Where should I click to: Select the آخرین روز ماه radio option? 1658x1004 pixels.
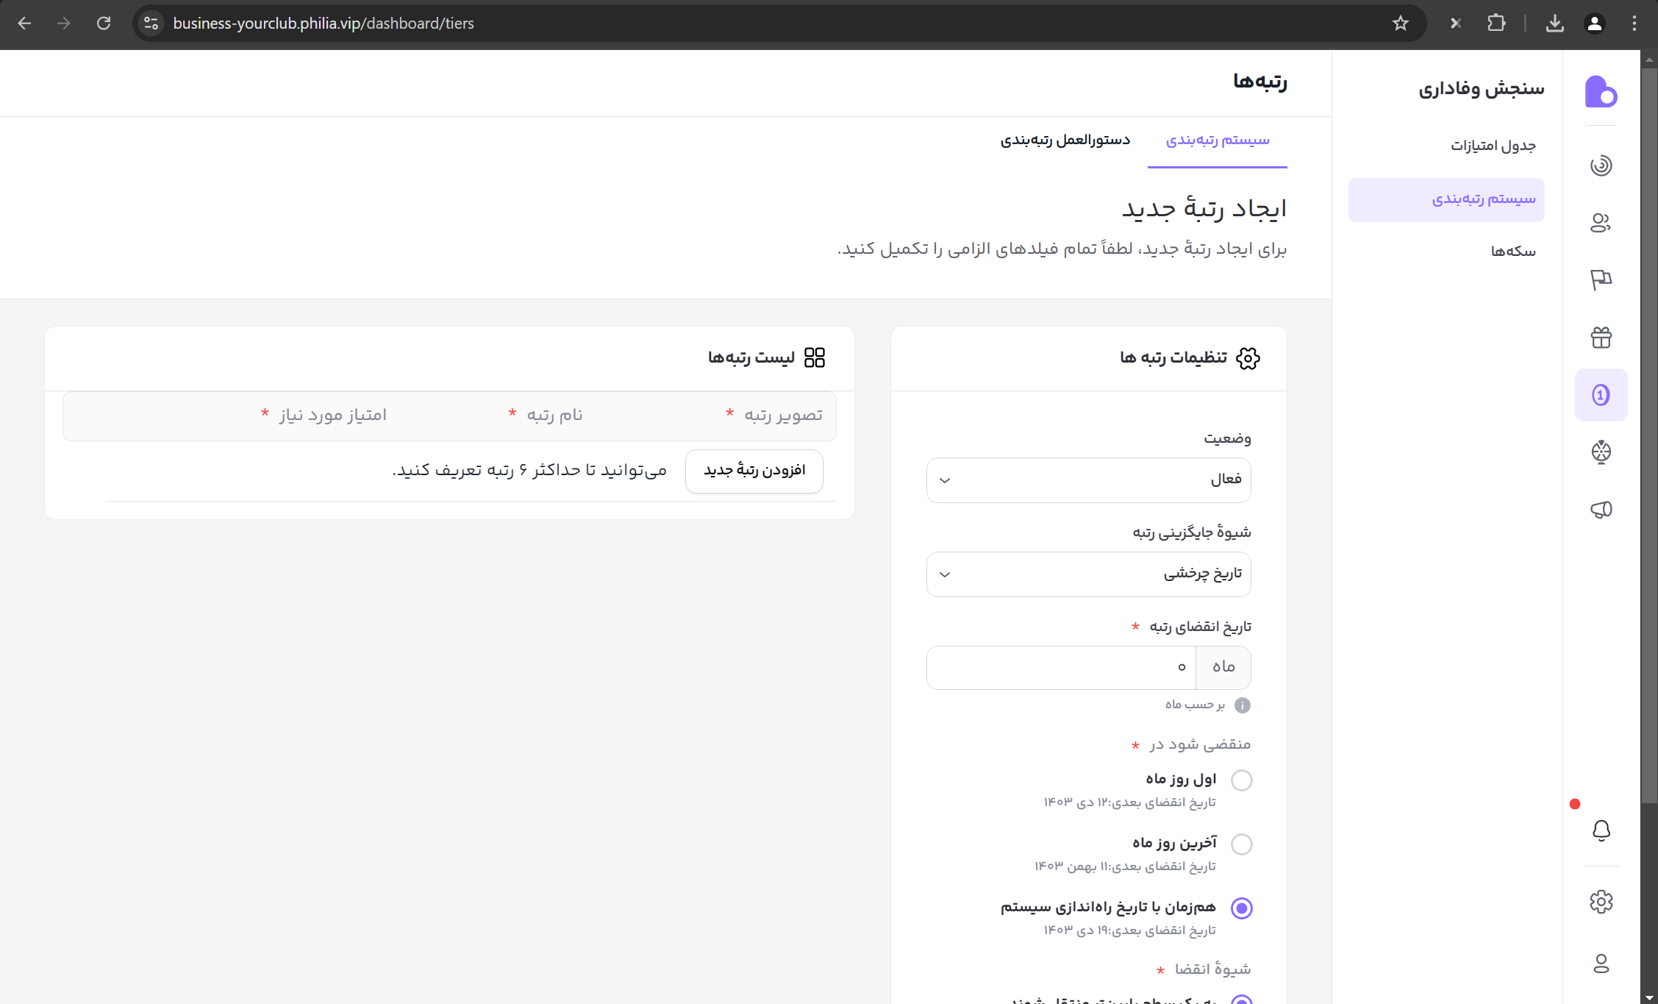pyautogui.click(x=1242, y=844)
